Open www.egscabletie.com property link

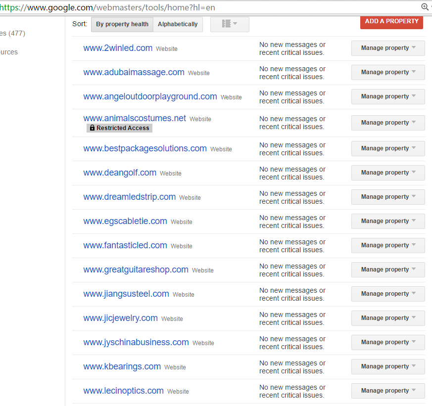(x=125, y=221)
